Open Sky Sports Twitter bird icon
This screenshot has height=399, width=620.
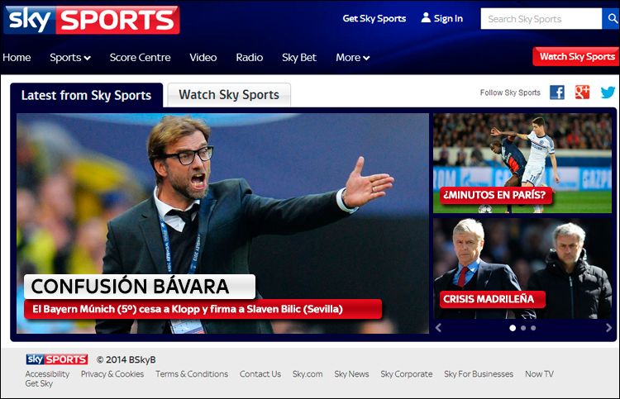coord(608,93)
